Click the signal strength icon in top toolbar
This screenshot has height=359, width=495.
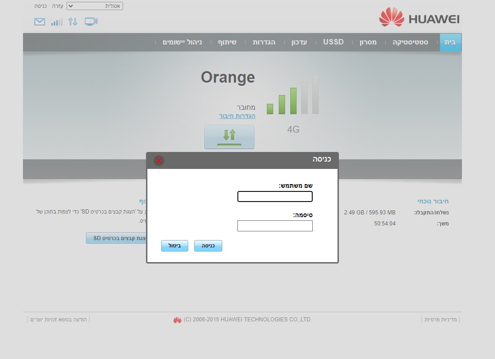[x=56, y=21]
